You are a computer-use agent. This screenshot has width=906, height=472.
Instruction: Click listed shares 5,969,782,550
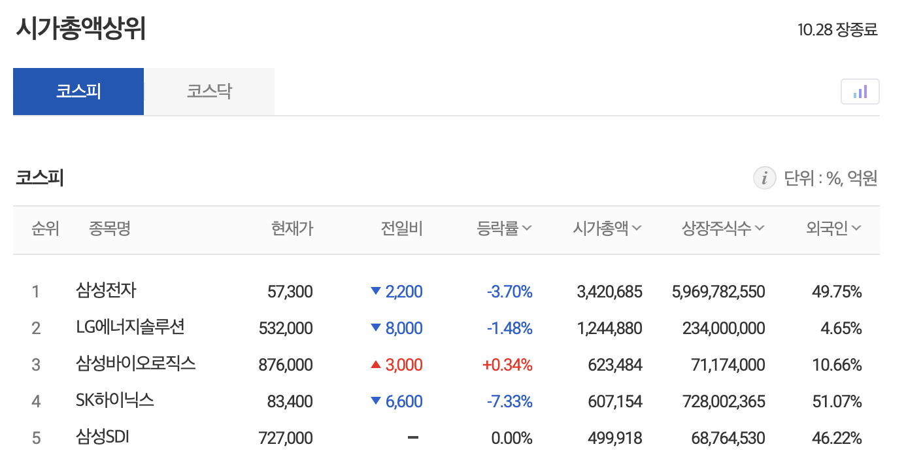coord(718,292)
